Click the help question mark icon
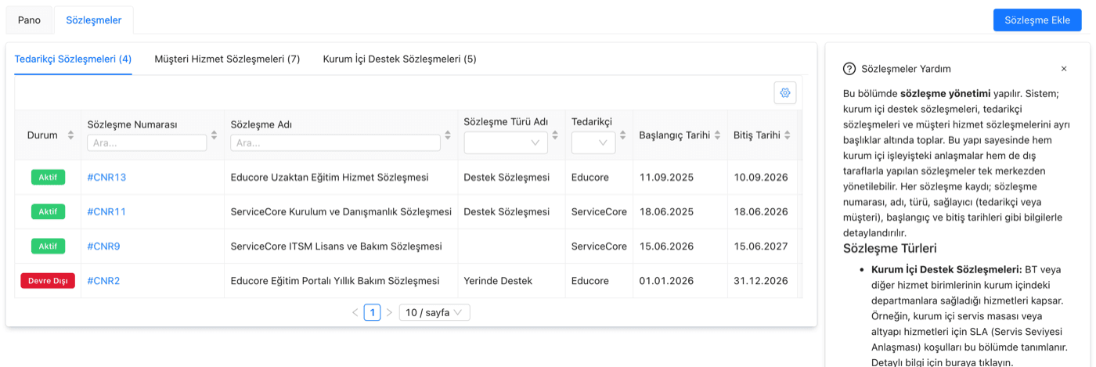This screenshot has height=367, width=1096. pyautogui.click(x=849, y=69)
